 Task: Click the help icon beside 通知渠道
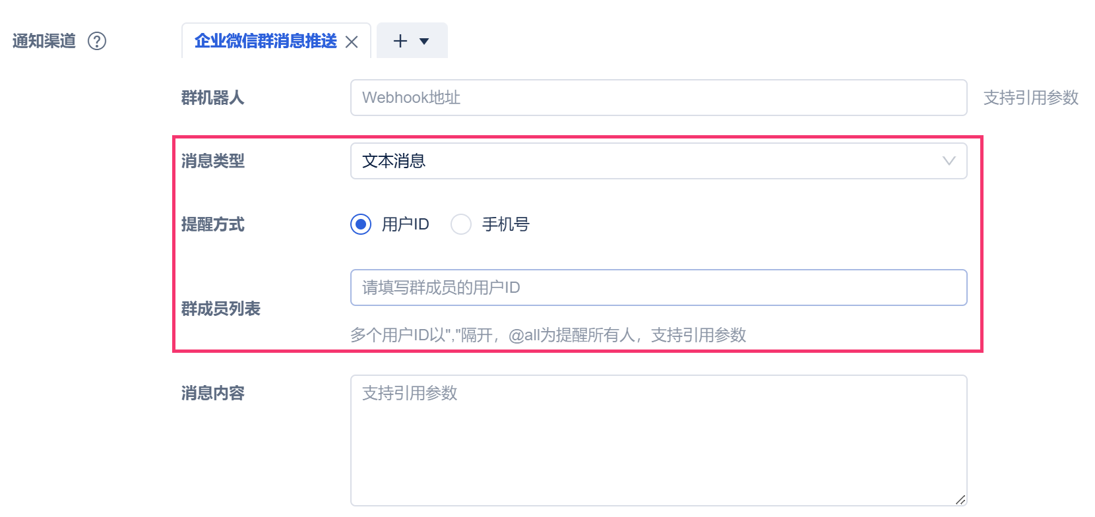97,41
